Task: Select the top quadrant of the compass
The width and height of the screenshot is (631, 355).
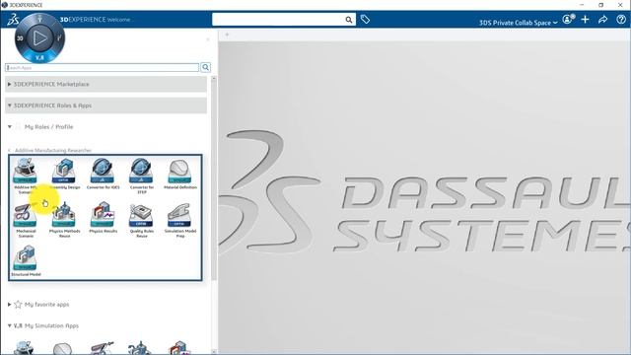Action: pyautogui.click(x=39, y=19)
